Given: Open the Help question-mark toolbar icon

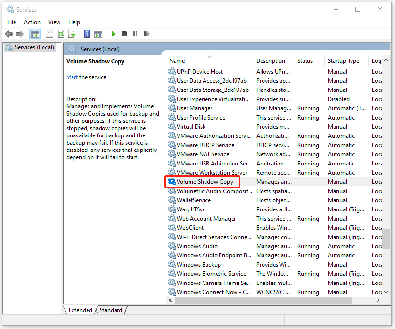Looking at the screenshot, I should pyautogui.click(x=87, y=34).
